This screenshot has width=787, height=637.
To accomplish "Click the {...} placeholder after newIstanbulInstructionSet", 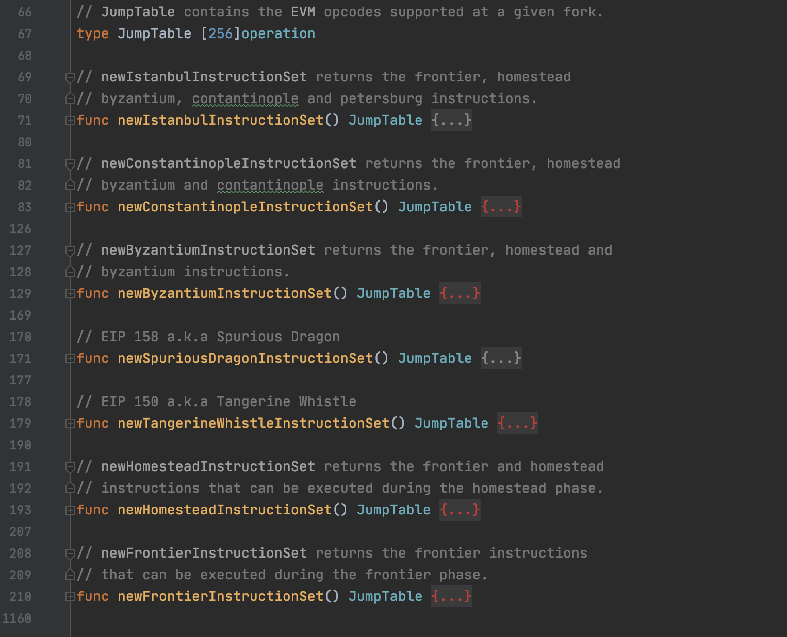I will pos(451,120).
